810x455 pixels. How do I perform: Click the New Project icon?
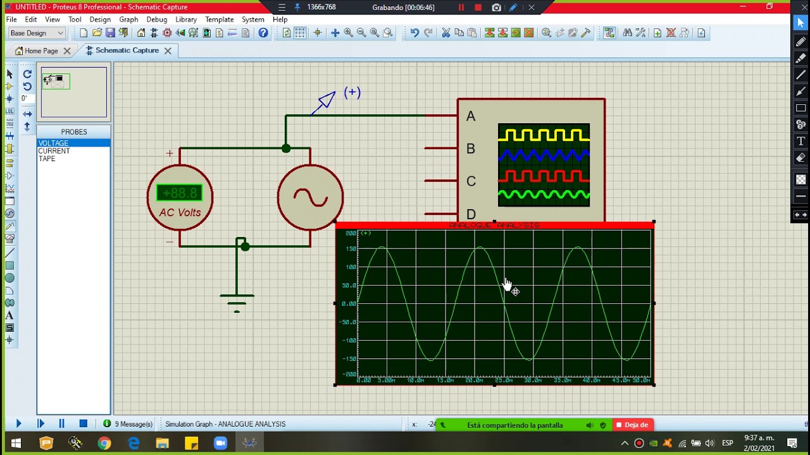pyautogui.click(x=84, y=33)
